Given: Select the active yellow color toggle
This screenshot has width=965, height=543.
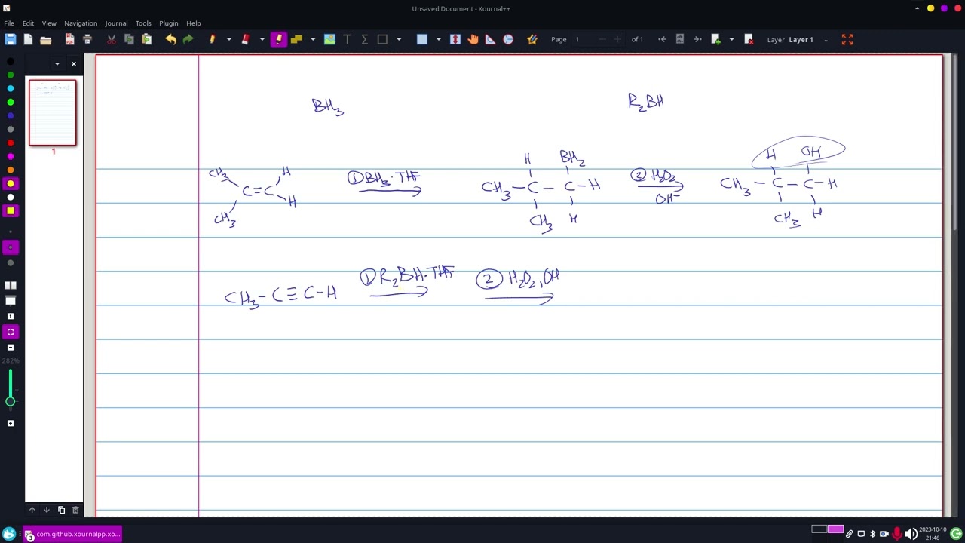Looking at the screenshot, I should 10,183.
